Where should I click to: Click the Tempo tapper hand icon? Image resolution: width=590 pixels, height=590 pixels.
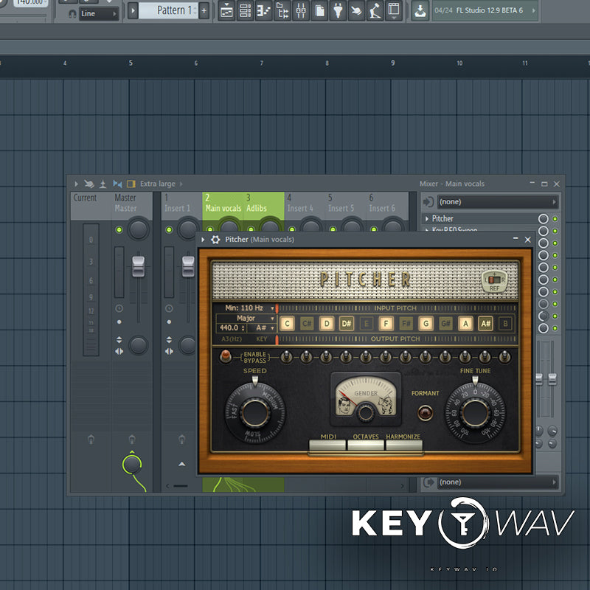[x=356, y=10]
